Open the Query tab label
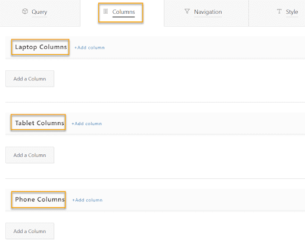Image resolution: width=305 pixels, height=242 pixels. [39, 12]
